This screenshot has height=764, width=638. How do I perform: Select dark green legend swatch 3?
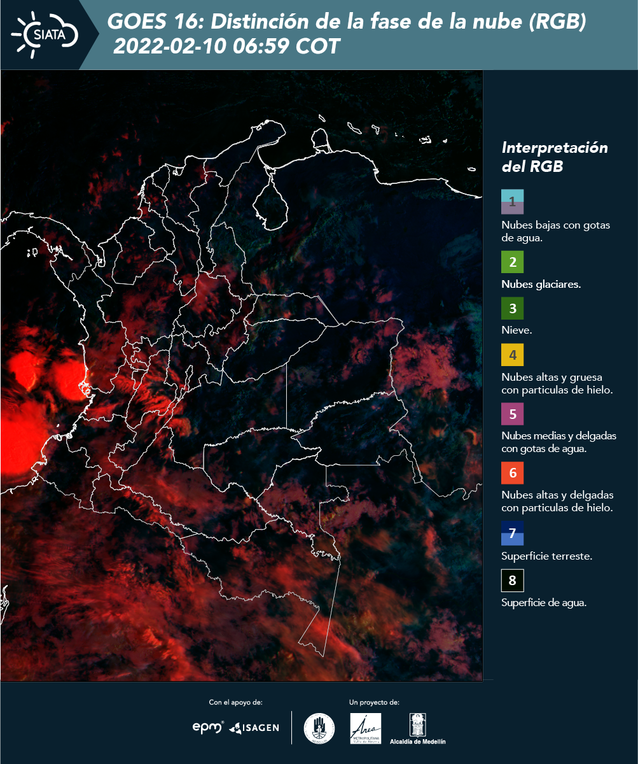pyautogui.click(x=512, y=309)
